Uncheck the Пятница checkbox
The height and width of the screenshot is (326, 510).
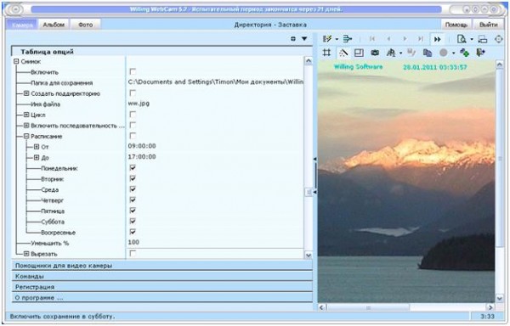133,211
